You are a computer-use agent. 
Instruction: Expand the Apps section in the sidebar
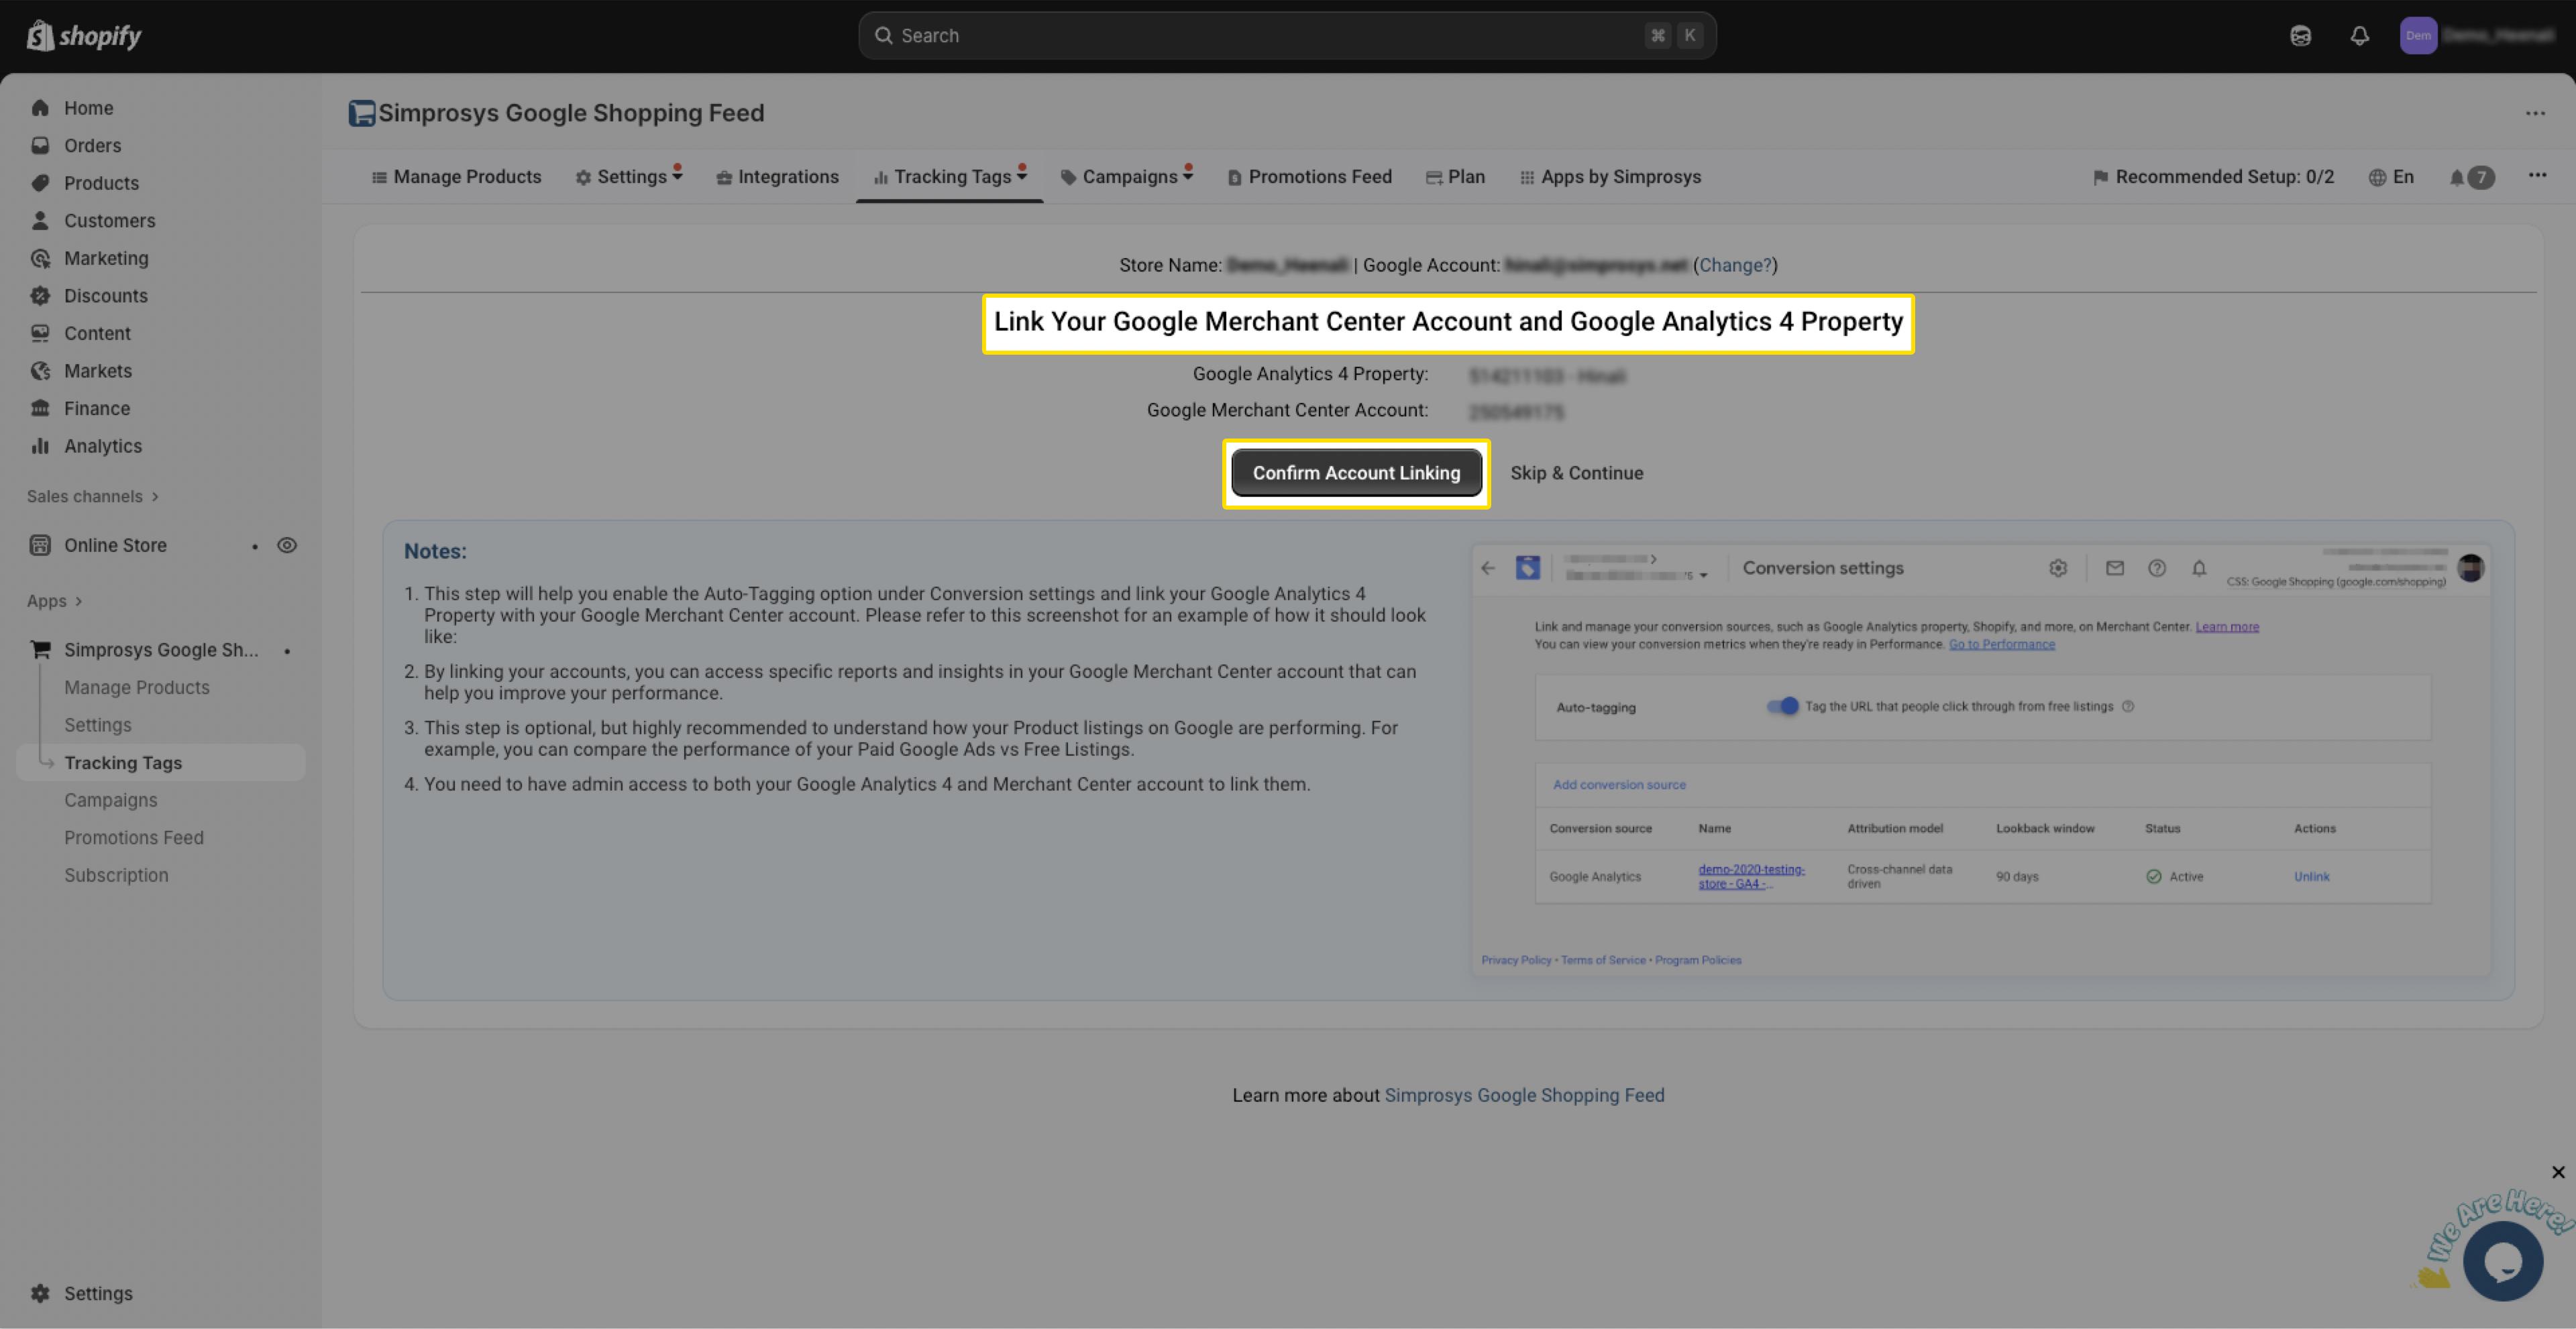pos(54,601)
